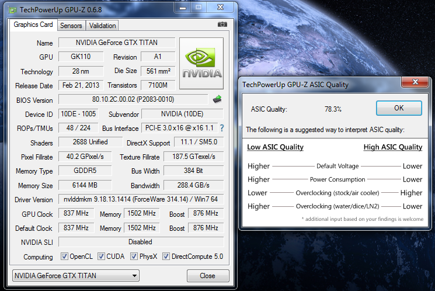The image size is (435, 291).
Task: Click the BIOS save chip icon
Action: pyautogui.click(x=217, y=99)
